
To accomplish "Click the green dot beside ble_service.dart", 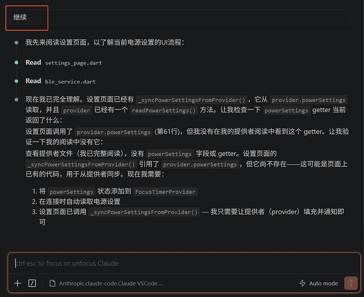I will click(x=17, y=81).
